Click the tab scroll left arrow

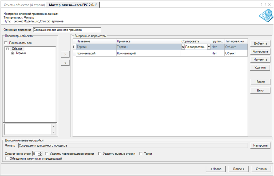pos(262,5)
